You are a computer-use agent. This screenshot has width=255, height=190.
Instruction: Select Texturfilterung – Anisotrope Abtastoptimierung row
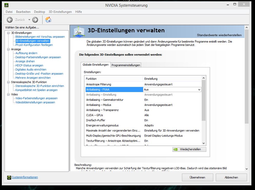pyautogui.click(x=143, y=141)
